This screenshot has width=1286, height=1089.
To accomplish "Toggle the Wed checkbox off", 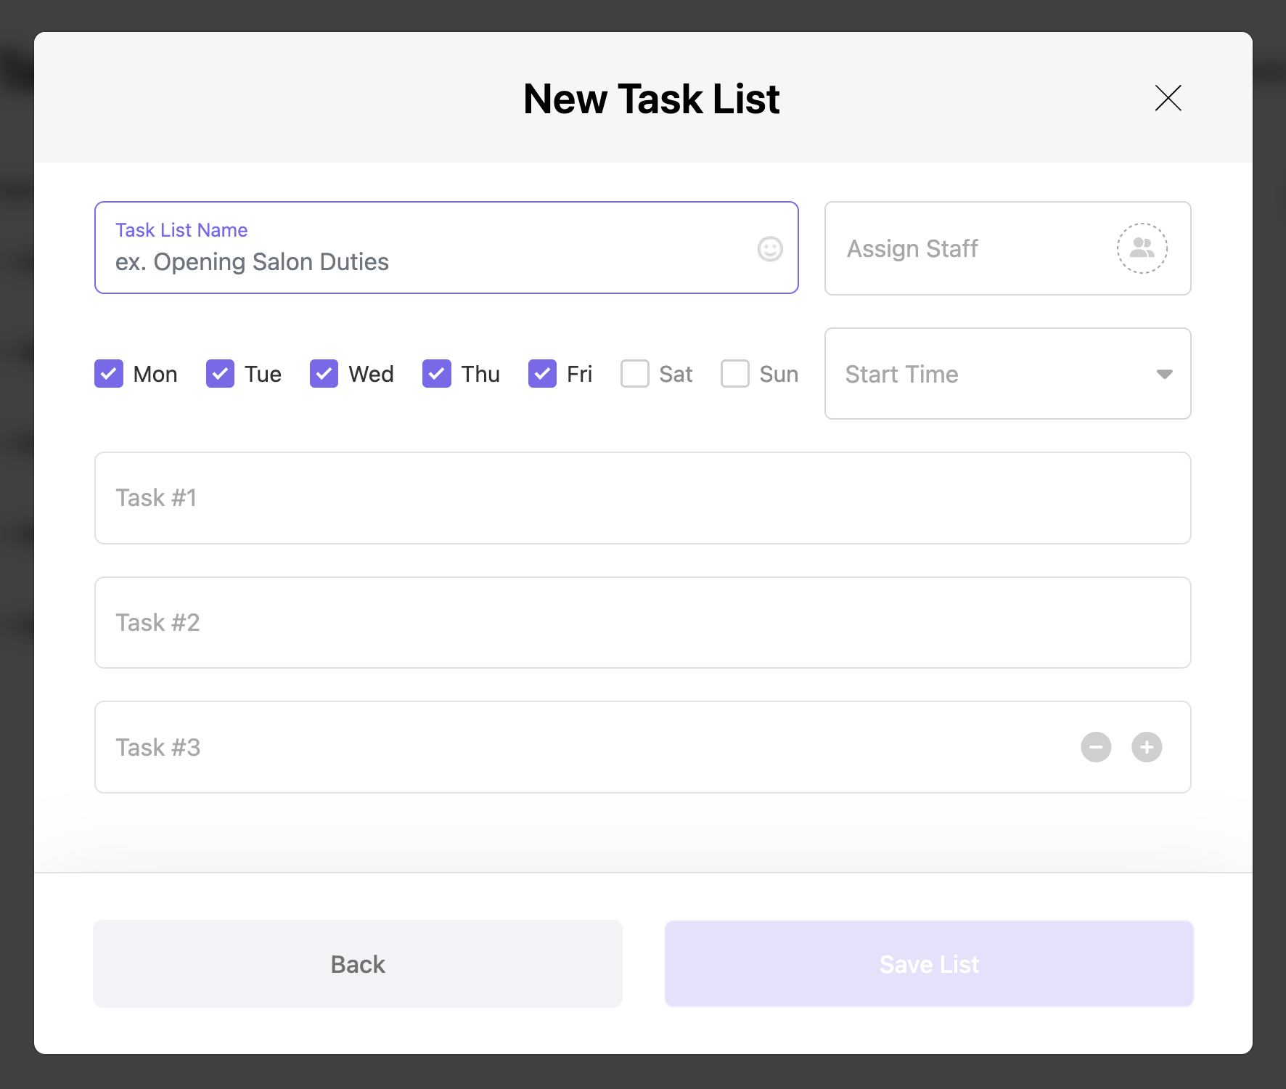I will (x=324, y=374).
